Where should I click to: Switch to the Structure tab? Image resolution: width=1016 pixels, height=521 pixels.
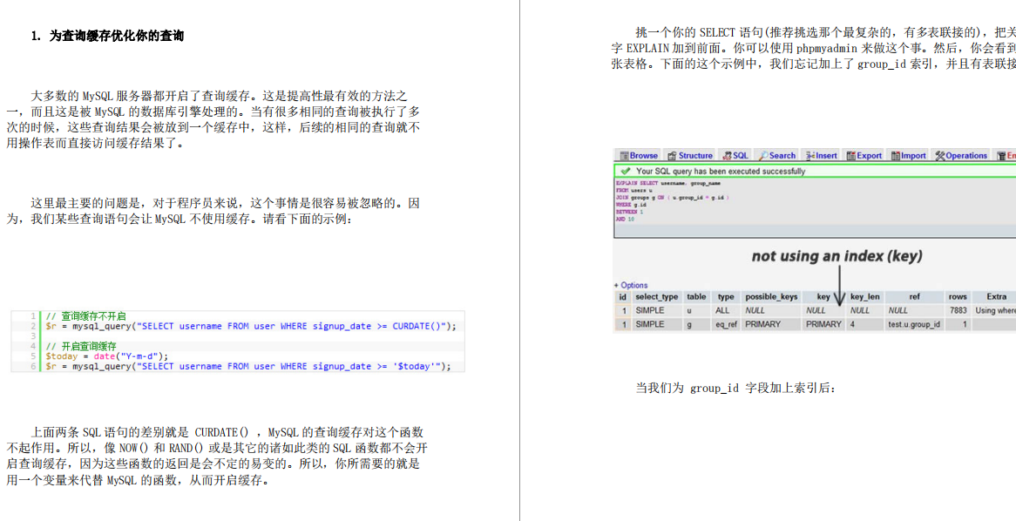pyautogui.click(x=690, y=156)
